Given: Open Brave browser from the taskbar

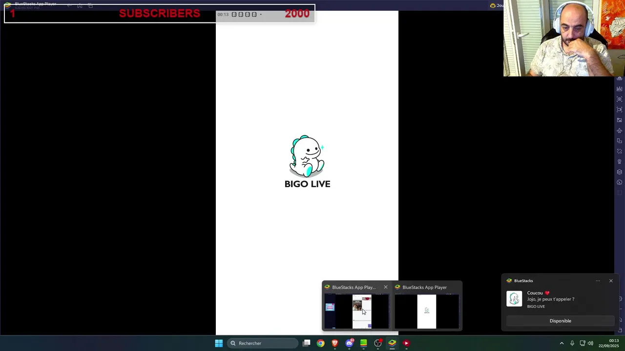Looking at the screenshot, I should tap(335, 343).
